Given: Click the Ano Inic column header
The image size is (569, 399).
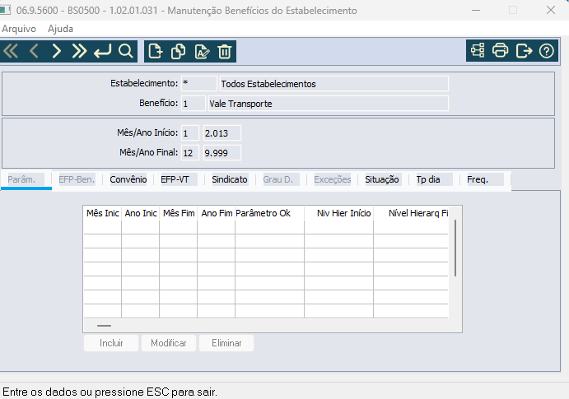Looking at the screenshot, I should point(141,213).
